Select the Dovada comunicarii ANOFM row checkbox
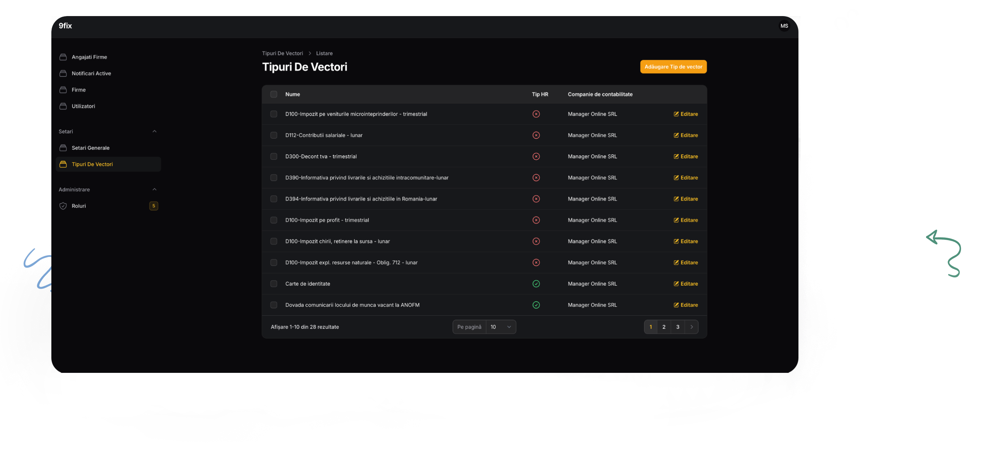The image size is (986, 457). click(x=274, y=305)
